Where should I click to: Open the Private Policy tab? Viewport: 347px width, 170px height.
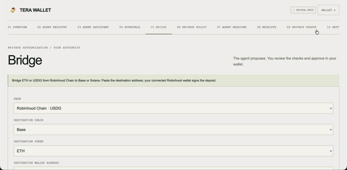click(x=192, y=27)
